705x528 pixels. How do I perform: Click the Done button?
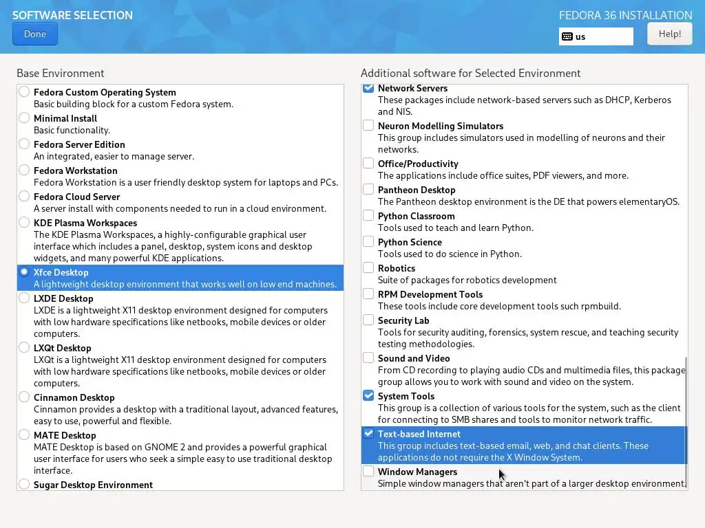coord(35,34)
